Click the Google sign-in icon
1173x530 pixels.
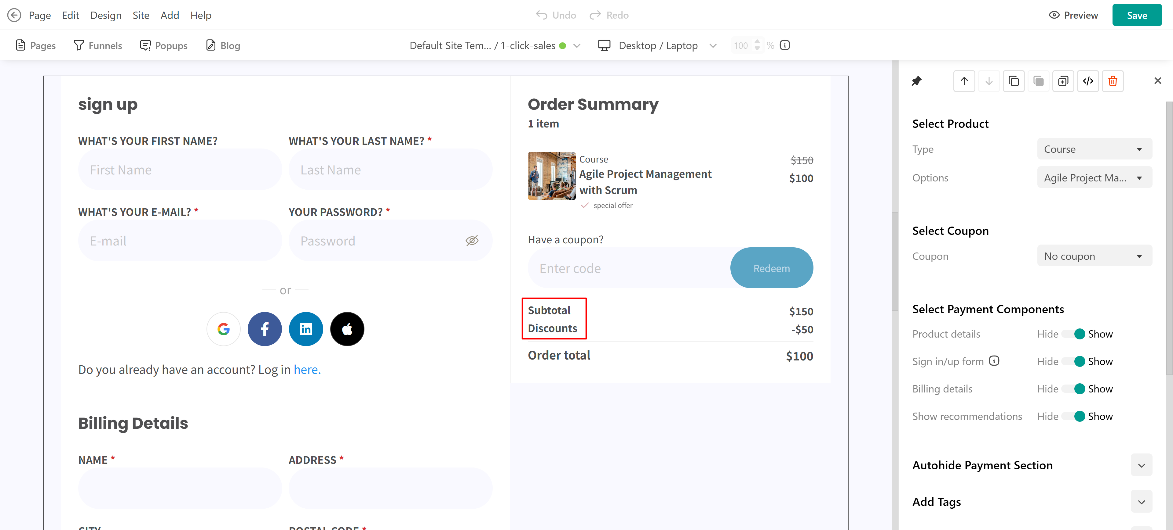pyautogui.click(x=224, y=329)
